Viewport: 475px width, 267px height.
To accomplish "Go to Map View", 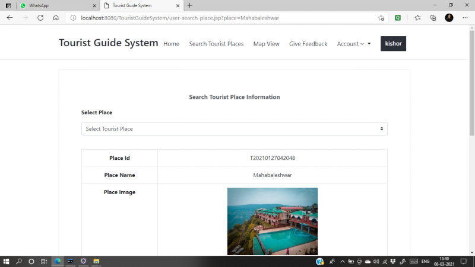I will [x=266, y=44].
